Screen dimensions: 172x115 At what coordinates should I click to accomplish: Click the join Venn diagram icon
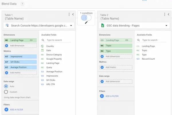(x=86, y=18)
